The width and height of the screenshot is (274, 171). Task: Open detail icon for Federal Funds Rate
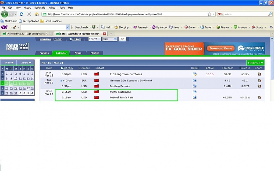coord(195,98)
